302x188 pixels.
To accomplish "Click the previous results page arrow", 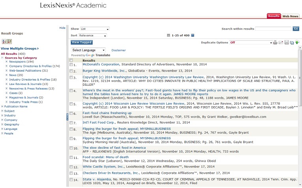I will coord(169,35).
